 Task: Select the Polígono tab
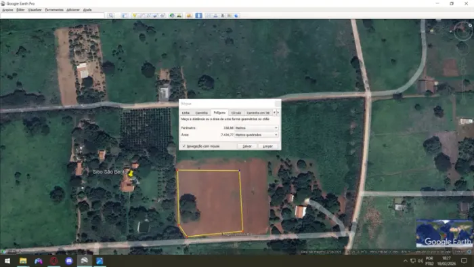click(219, 112)
